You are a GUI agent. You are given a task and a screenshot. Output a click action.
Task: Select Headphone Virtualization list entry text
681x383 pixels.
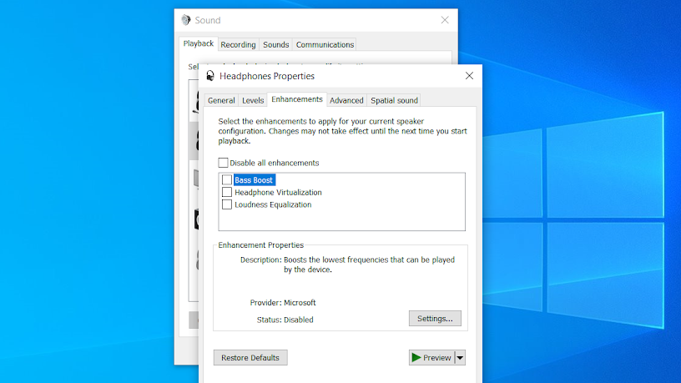[279, 193]
